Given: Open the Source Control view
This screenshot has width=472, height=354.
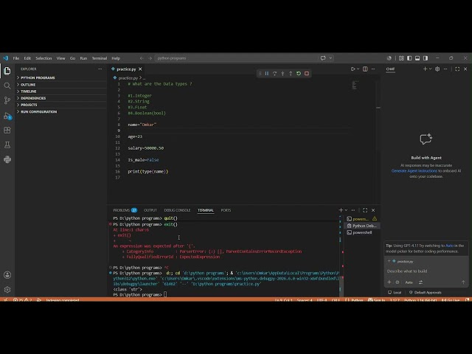Looking at the screenshot, I should (7, 100).
